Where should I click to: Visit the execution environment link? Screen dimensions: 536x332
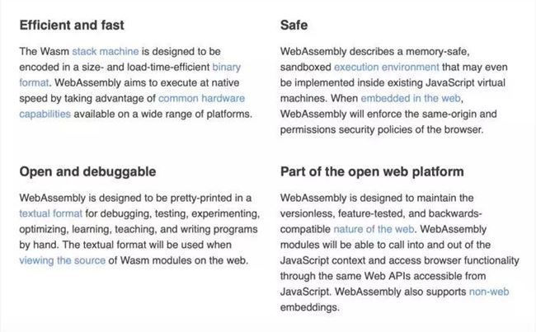386,68
